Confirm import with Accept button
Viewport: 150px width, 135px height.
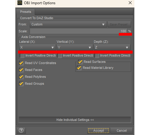[x=98, y=131]
